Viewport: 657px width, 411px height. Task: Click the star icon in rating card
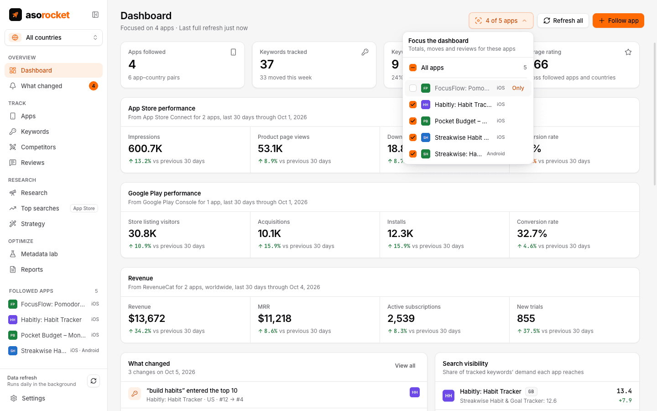[628, 52]
